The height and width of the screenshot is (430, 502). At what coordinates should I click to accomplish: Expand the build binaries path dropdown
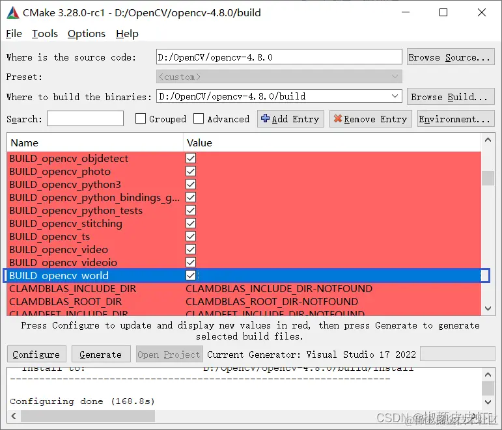pos(395,96)
